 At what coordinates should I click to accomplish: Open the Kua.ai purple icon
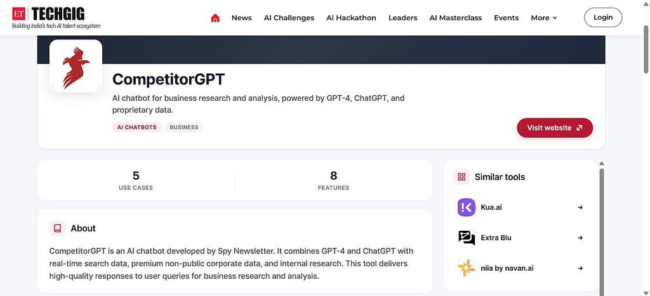click(x=467, y=207)
